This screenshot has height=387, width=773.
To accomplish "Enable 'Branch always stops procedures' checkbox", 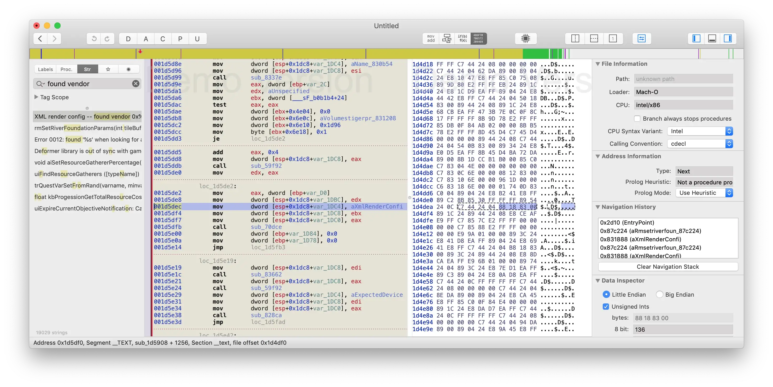I will coord(637,119).
